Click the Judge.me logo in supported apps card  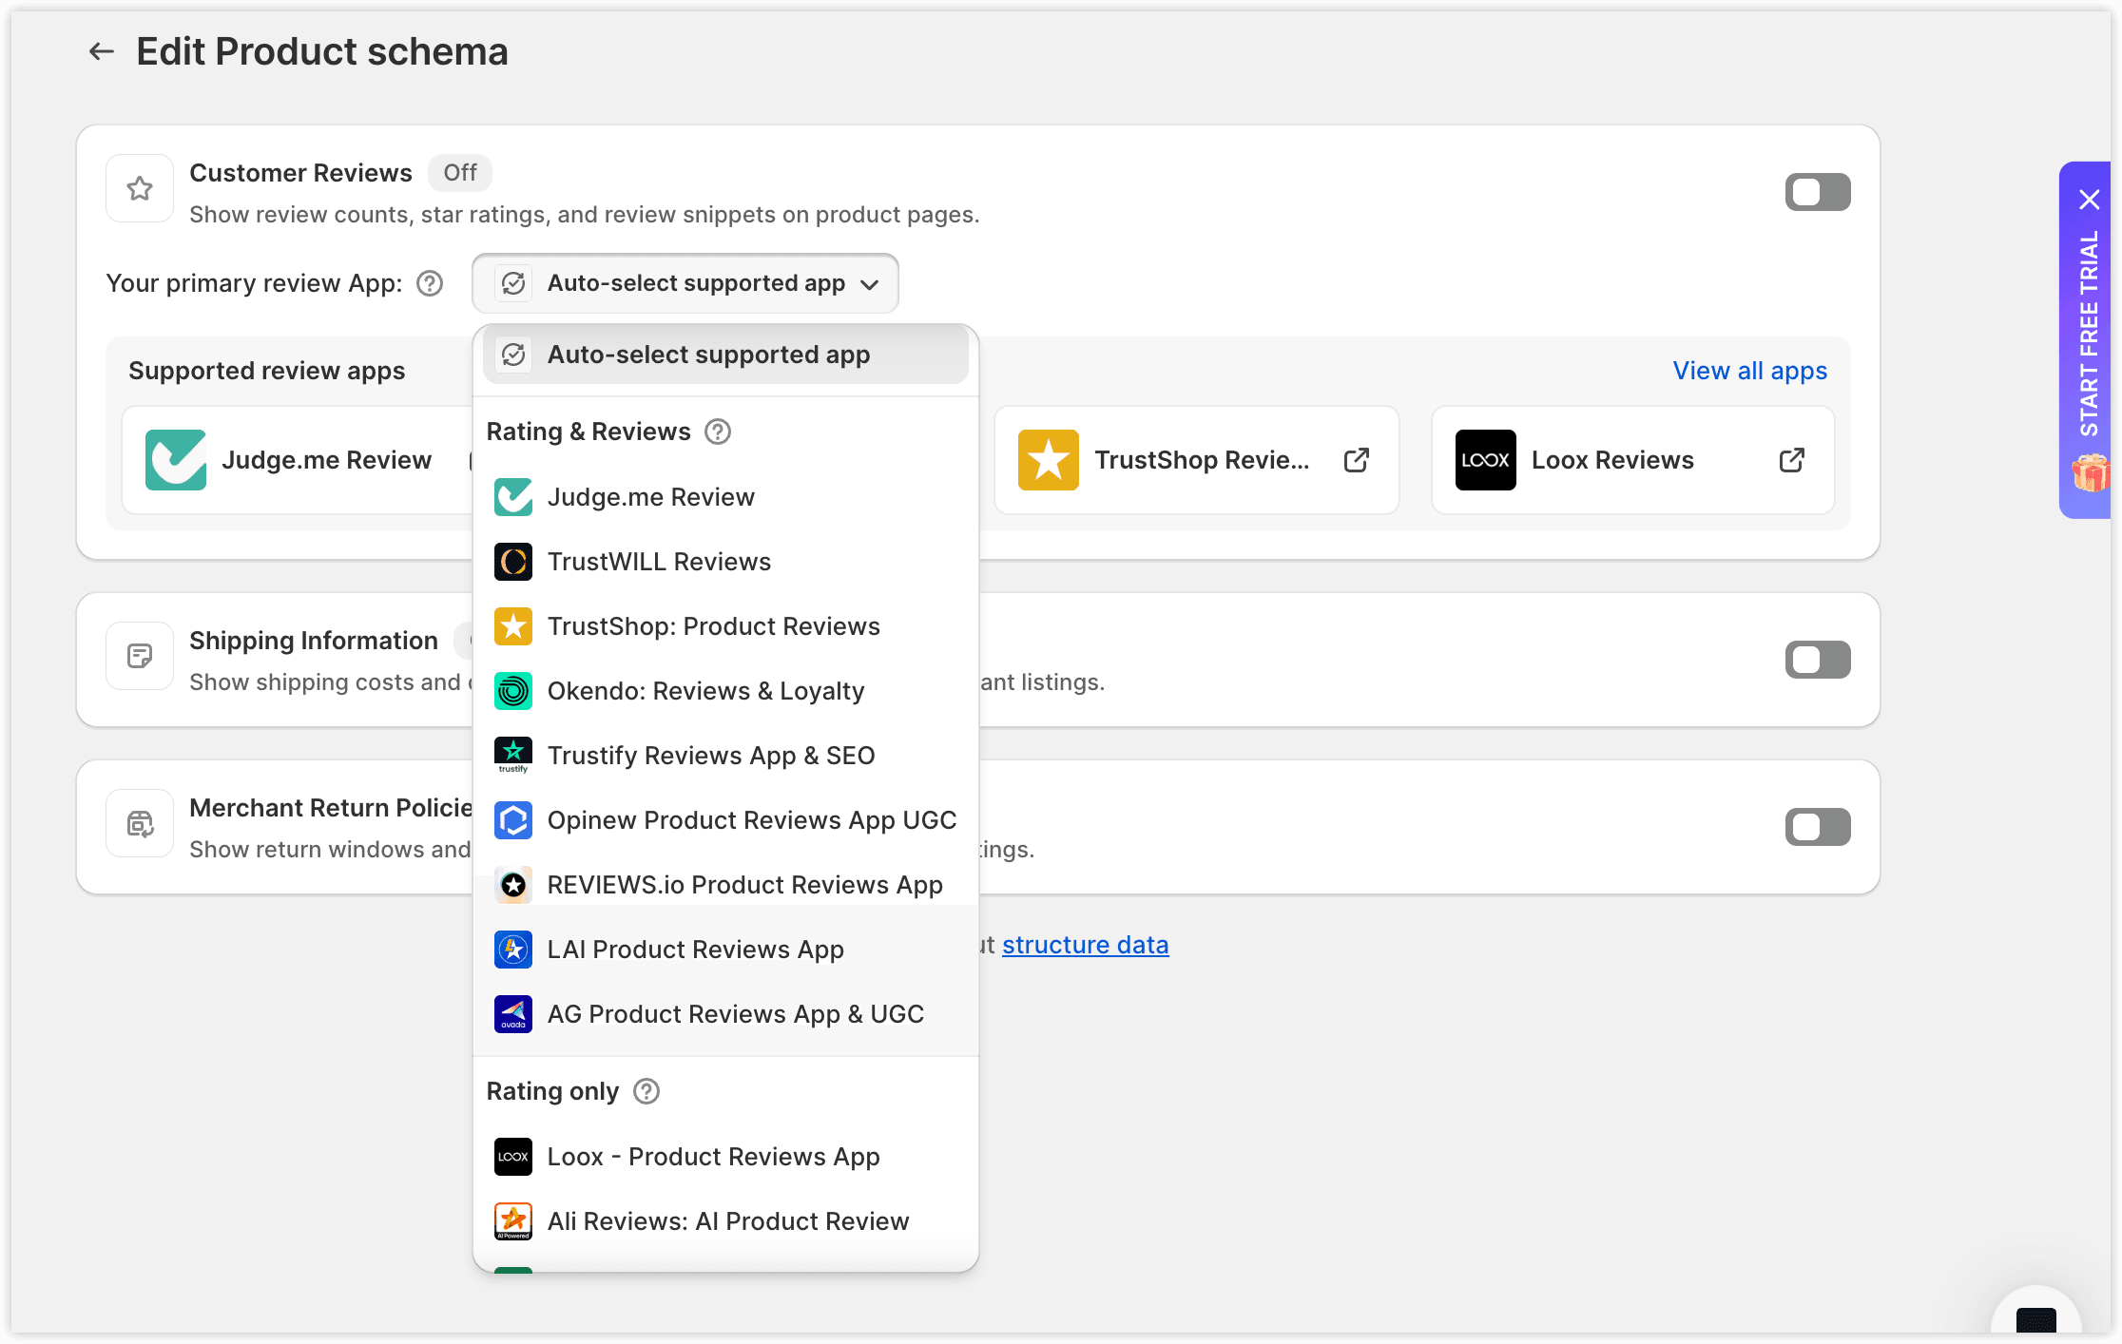(176, 460)
